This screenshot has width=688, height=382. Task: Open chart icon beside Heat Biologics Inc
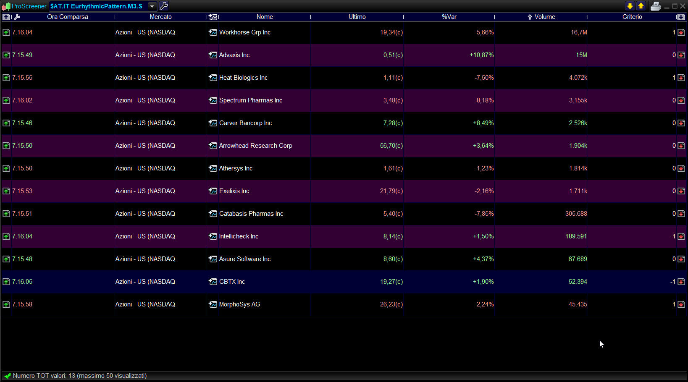[x=213, y=78]
